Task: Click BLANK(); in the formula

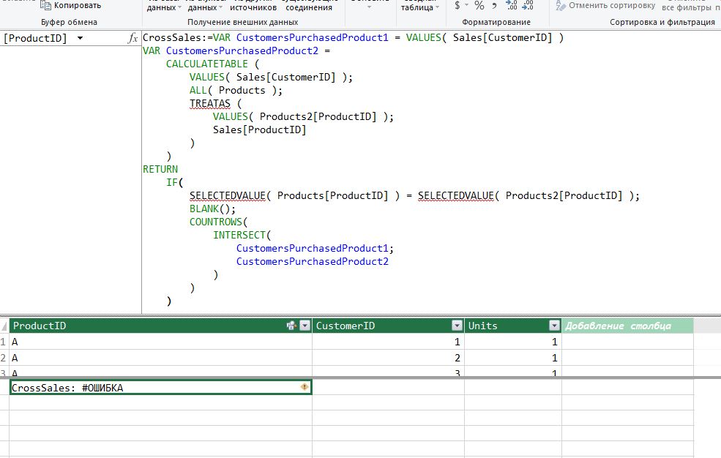Action: 212,209
